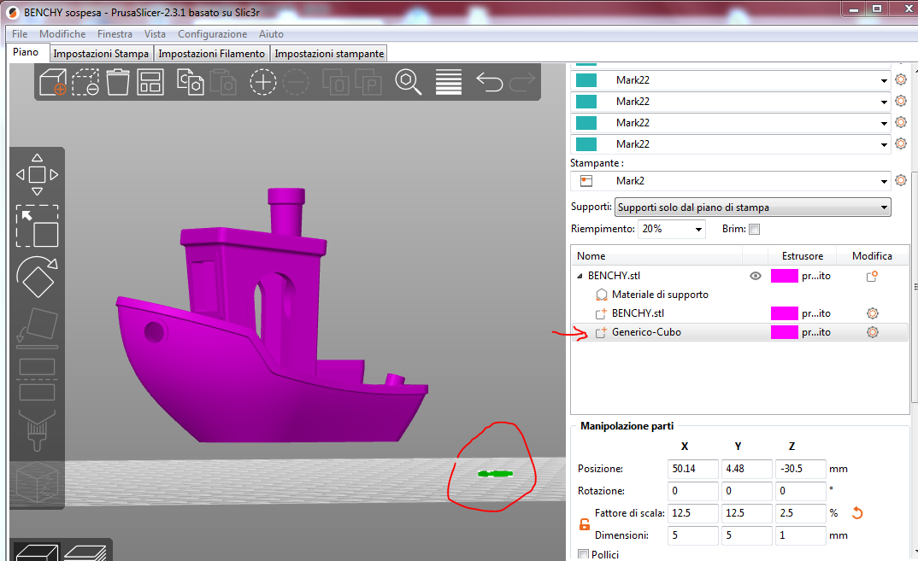Image resolution: width=918 pixels, height=561 pixels.
Task: Click the Generico-Cubo magenta extruder swatch
Action: pyautogui.click(x=785, y=331)
